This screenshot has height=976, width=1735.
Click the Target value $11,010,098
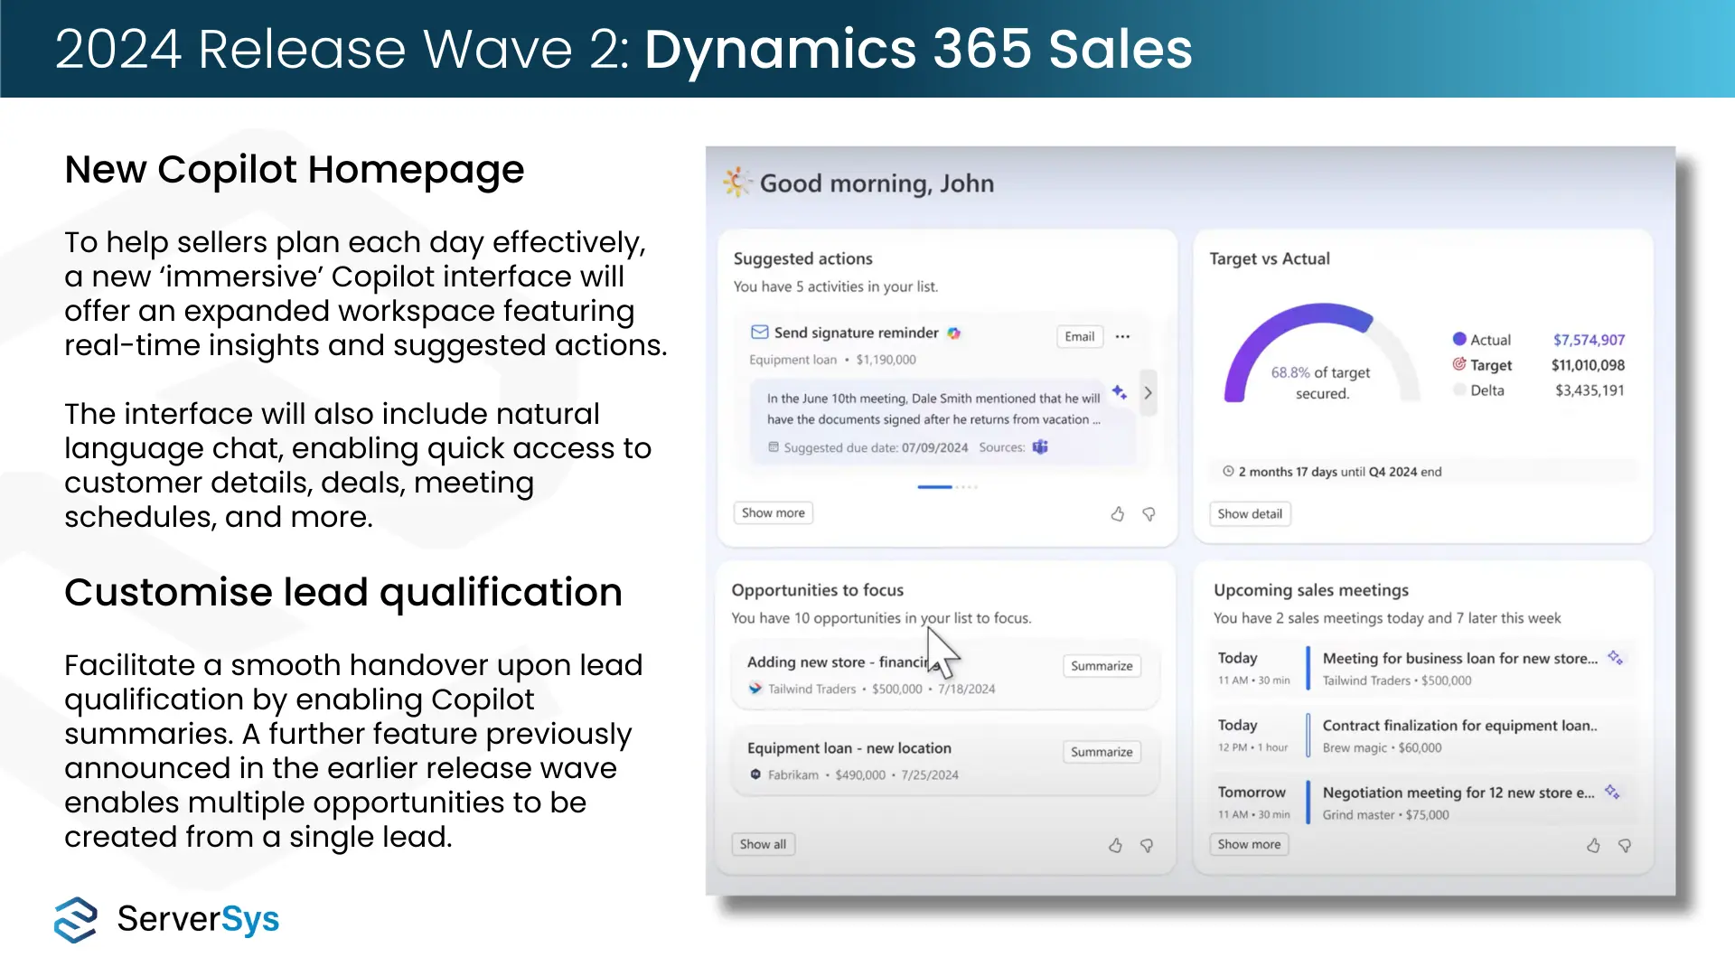1588,365
